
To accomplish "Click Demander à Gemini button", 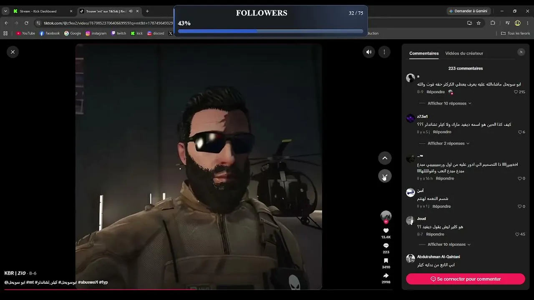I will 468,11.
